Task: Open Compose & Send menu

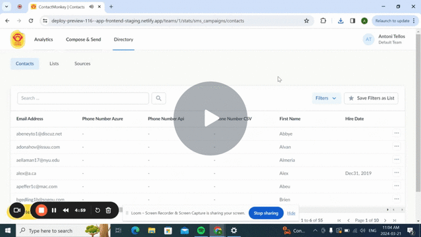Action: click(x=84, y=39)
